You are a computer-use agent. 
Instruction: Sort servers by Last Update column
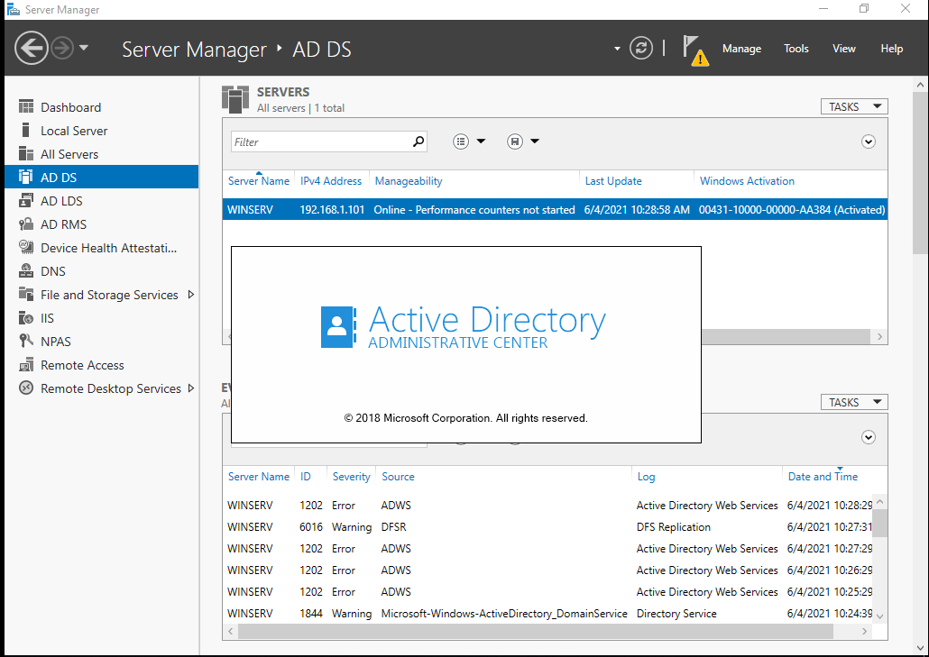(x=613, y=181)
